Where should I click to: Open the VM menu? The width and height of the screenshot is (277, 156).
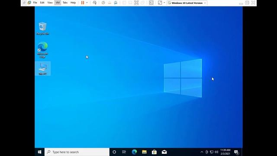[x=58, y=3]
